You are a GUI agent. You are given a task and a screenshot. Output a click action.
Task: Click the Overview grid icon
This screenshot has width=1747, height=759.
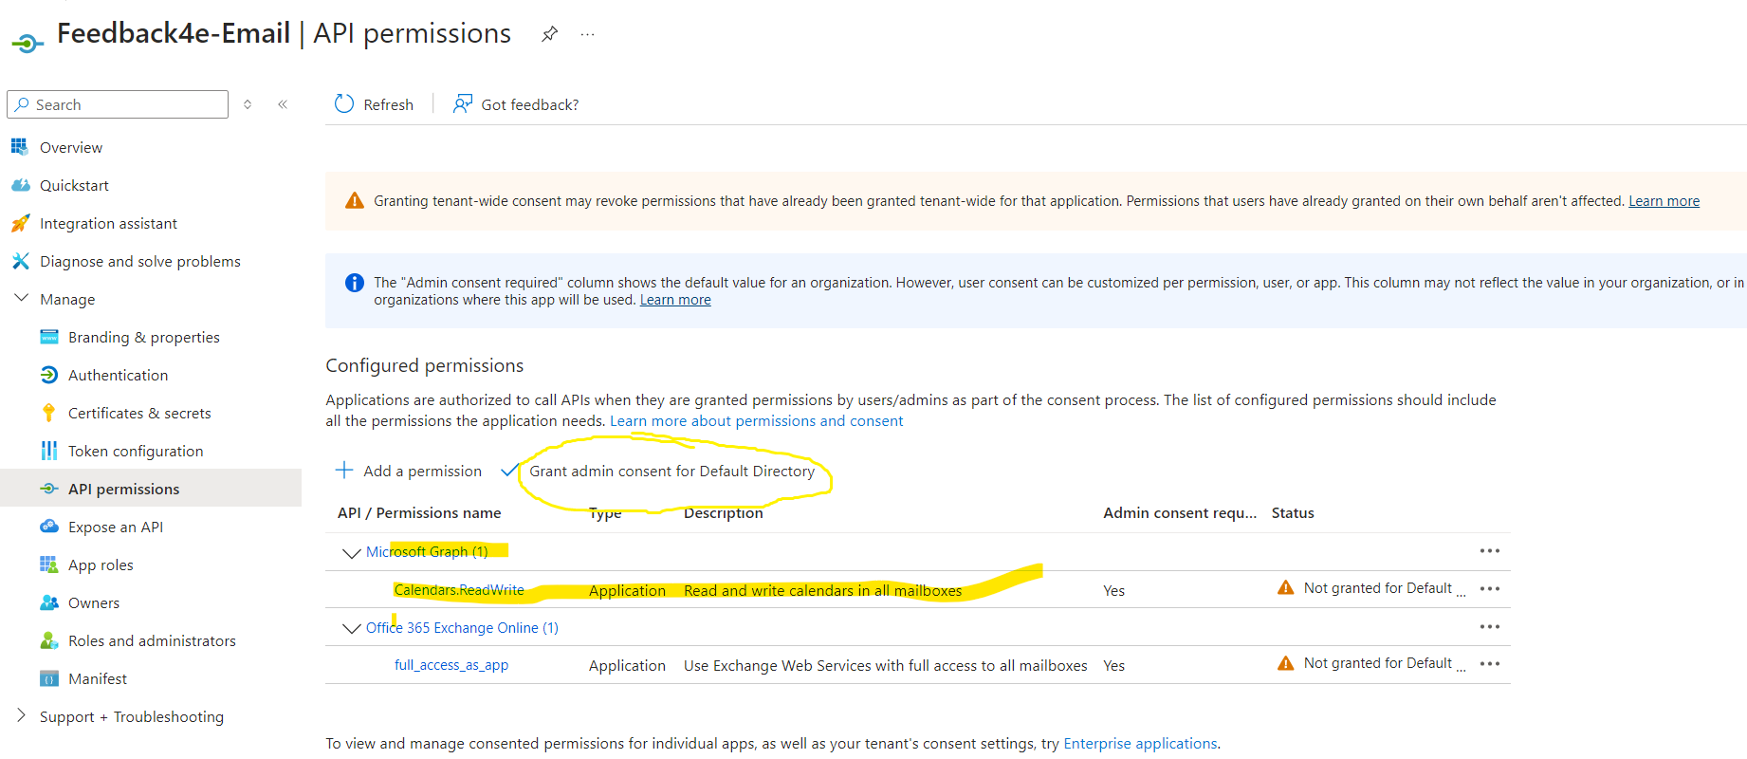(x=20, y=147)
